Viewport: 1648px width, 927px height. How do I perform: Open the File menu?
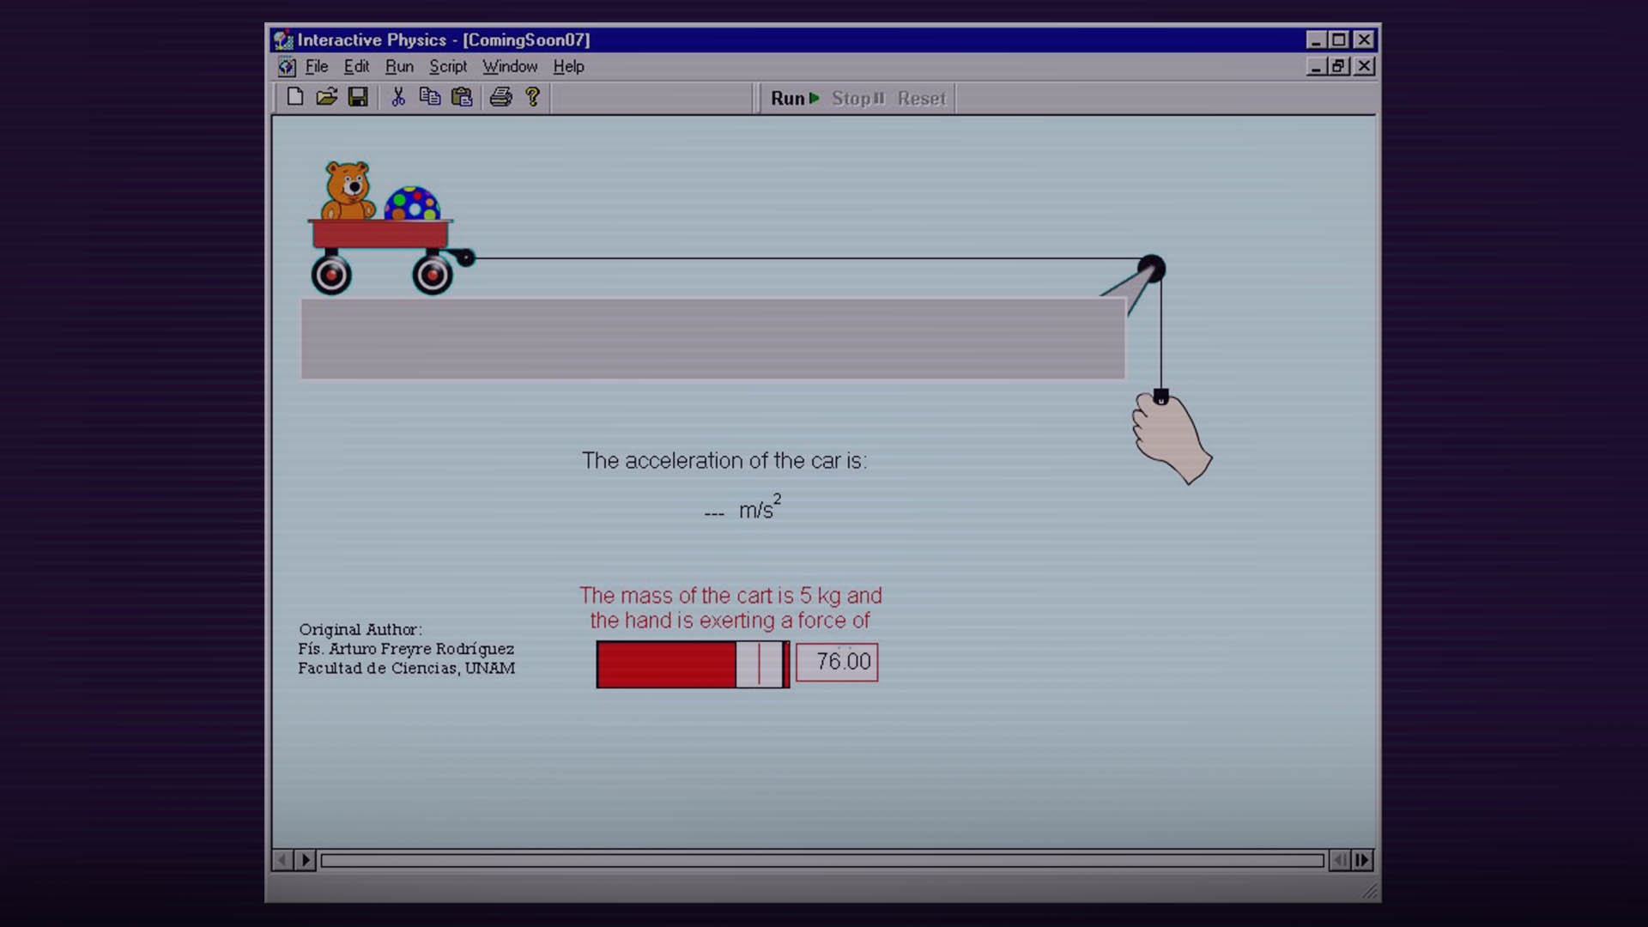[x=316, y=66]
